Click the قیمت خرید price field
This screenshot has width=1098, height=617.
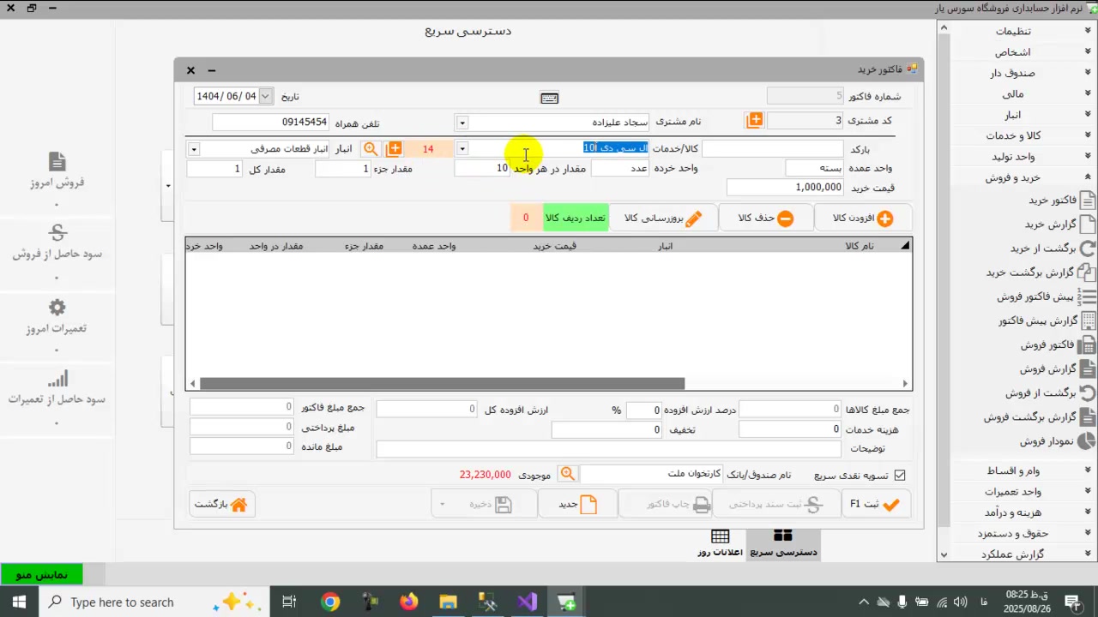pos(785,187)
